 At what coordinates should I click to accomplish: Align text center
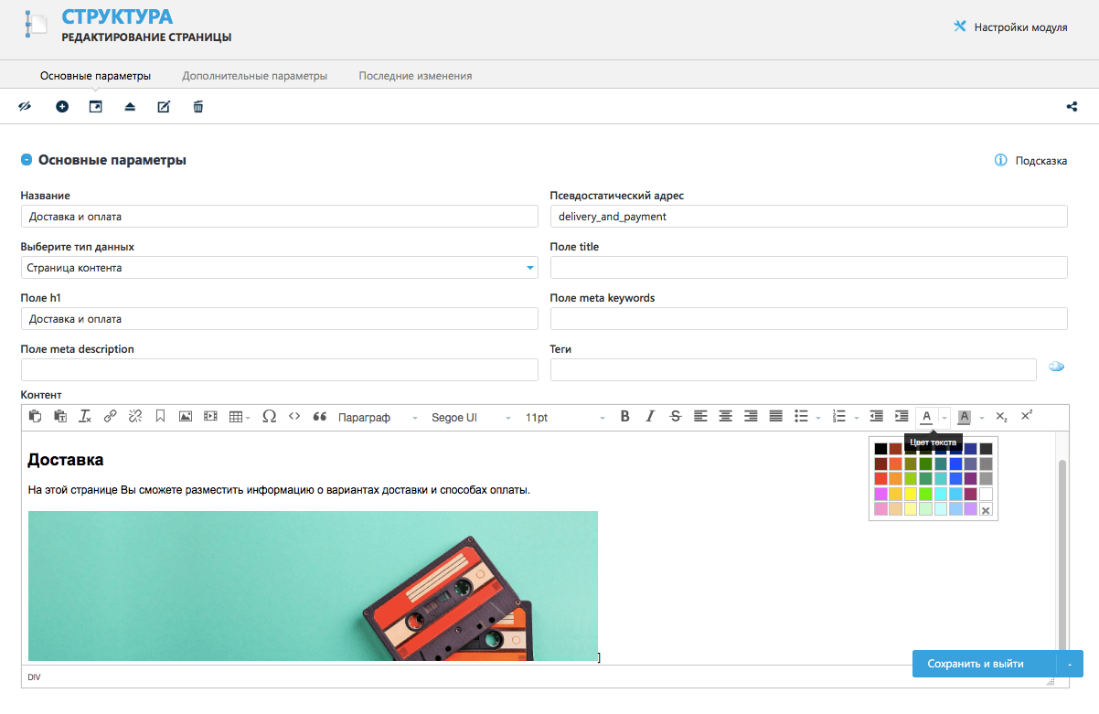coord(726,417)
